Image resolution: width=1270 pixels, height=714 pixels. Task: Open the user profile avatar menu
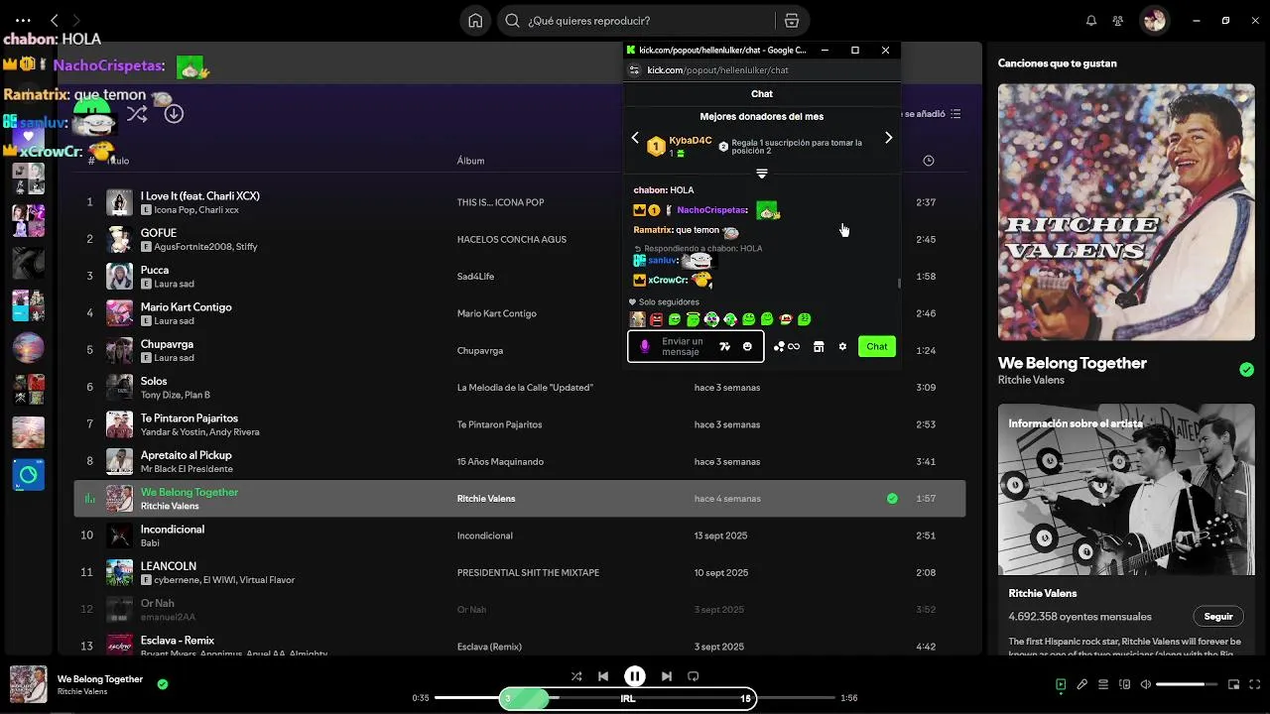[x=1154, y=20]
